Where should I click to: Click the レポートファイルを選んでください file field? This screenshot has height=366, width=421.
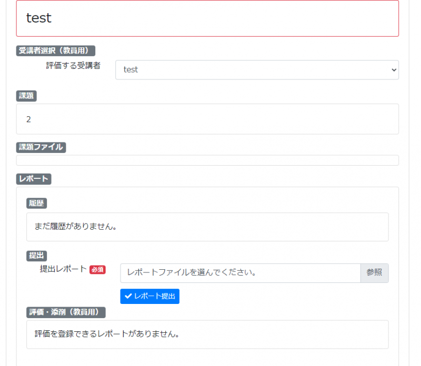(240, 273)
